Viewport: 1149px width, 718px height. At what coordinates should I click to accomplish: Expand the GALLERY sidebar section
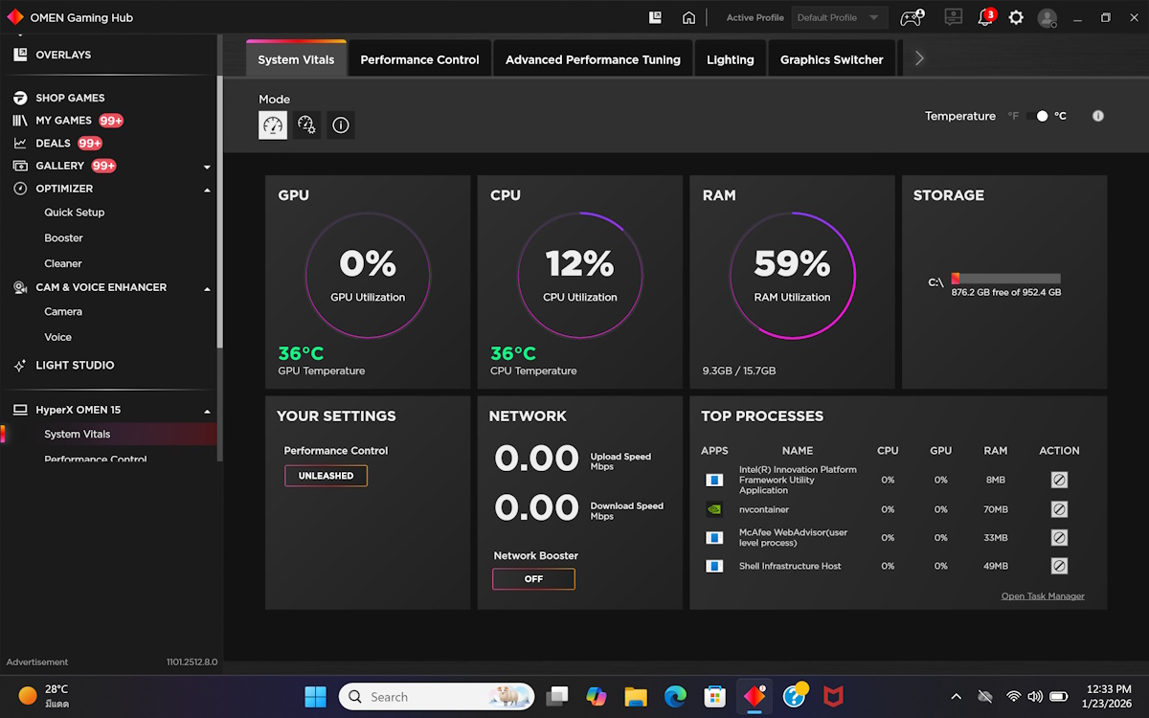point(208,167)
